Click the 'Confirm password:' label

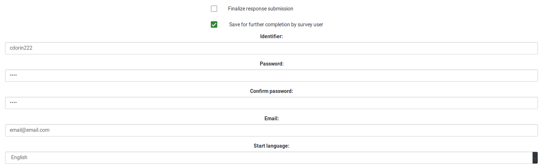271,91
